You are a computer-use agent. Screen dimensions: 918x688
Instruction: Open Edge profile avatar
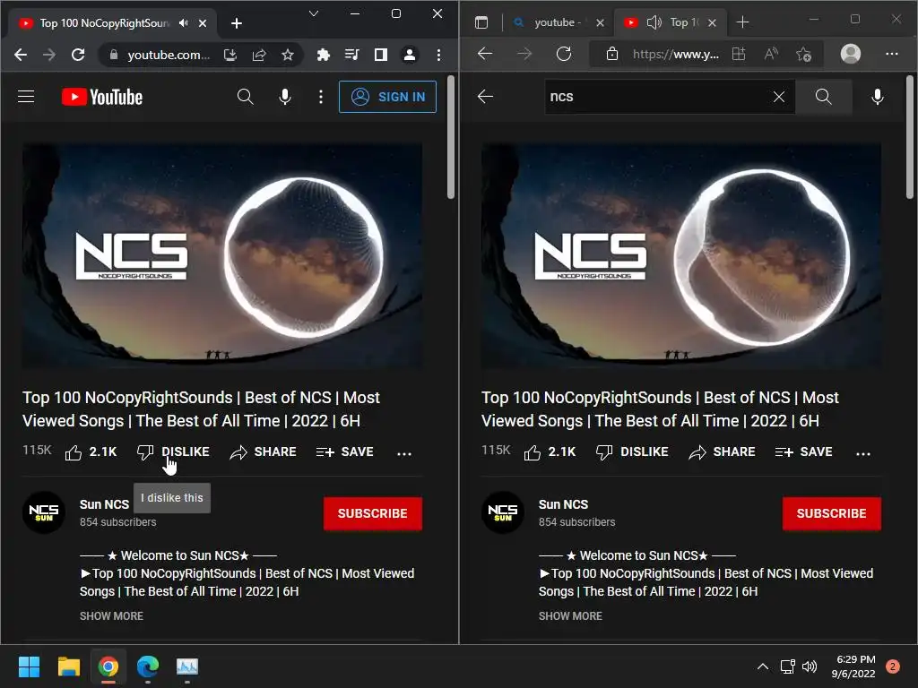tap(850, 54)
